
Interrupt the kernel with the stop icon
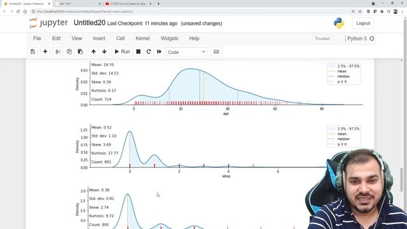click(139, 52)
